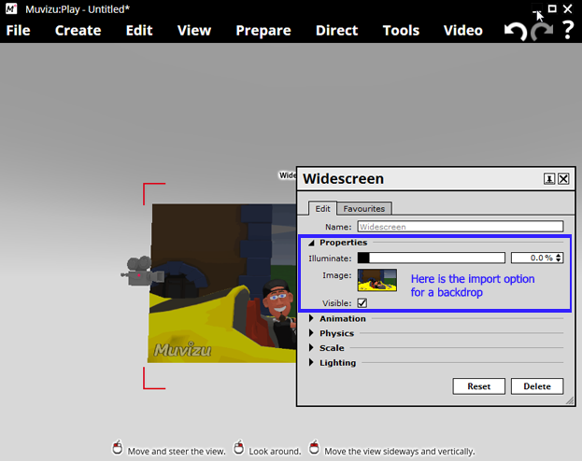This screenshot has width=582, height=461.
Task: Open the File menu
Action: (18, 31)
